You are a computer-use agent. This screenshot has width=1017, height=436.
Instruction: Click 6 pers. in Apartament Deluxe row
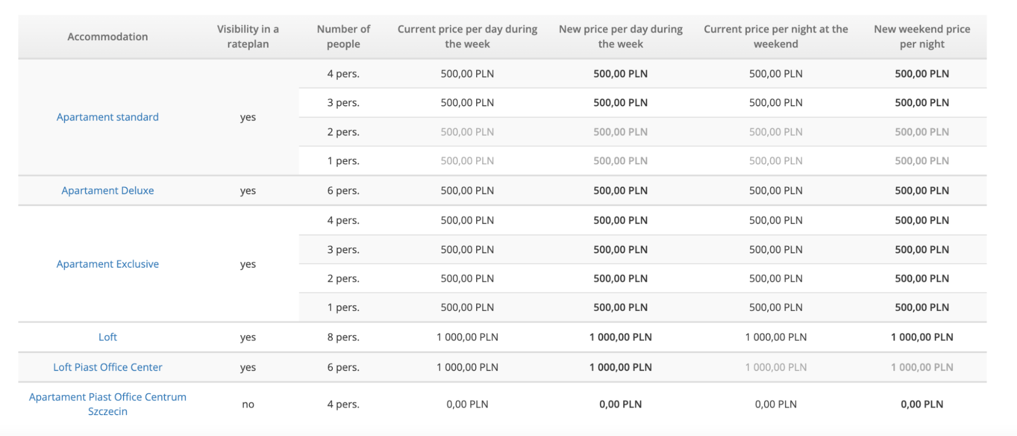[343, 191]
